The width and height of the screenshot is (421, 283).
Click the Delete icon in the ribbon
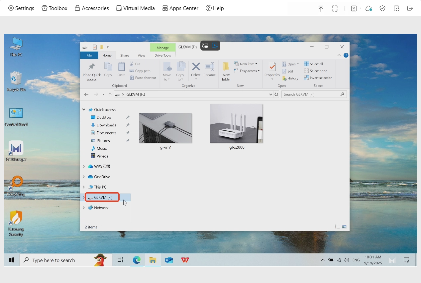tap(196, 68)
